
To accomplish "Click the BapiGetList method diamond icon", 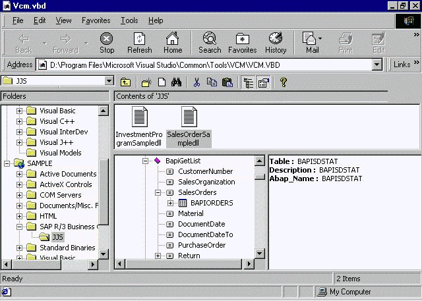I will coord(158,161).
